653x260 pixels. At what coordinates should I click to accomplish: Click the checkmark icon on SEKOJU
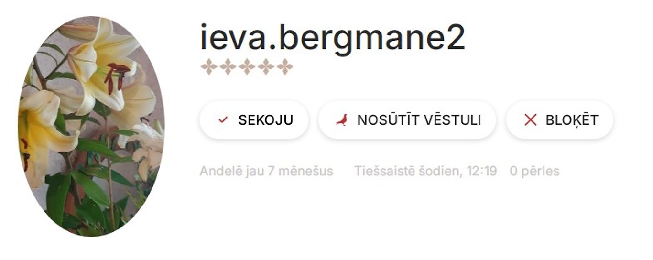tap(223, 120)
